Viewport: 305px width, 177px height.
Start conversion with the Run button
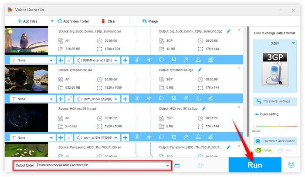tap(255, 165)
